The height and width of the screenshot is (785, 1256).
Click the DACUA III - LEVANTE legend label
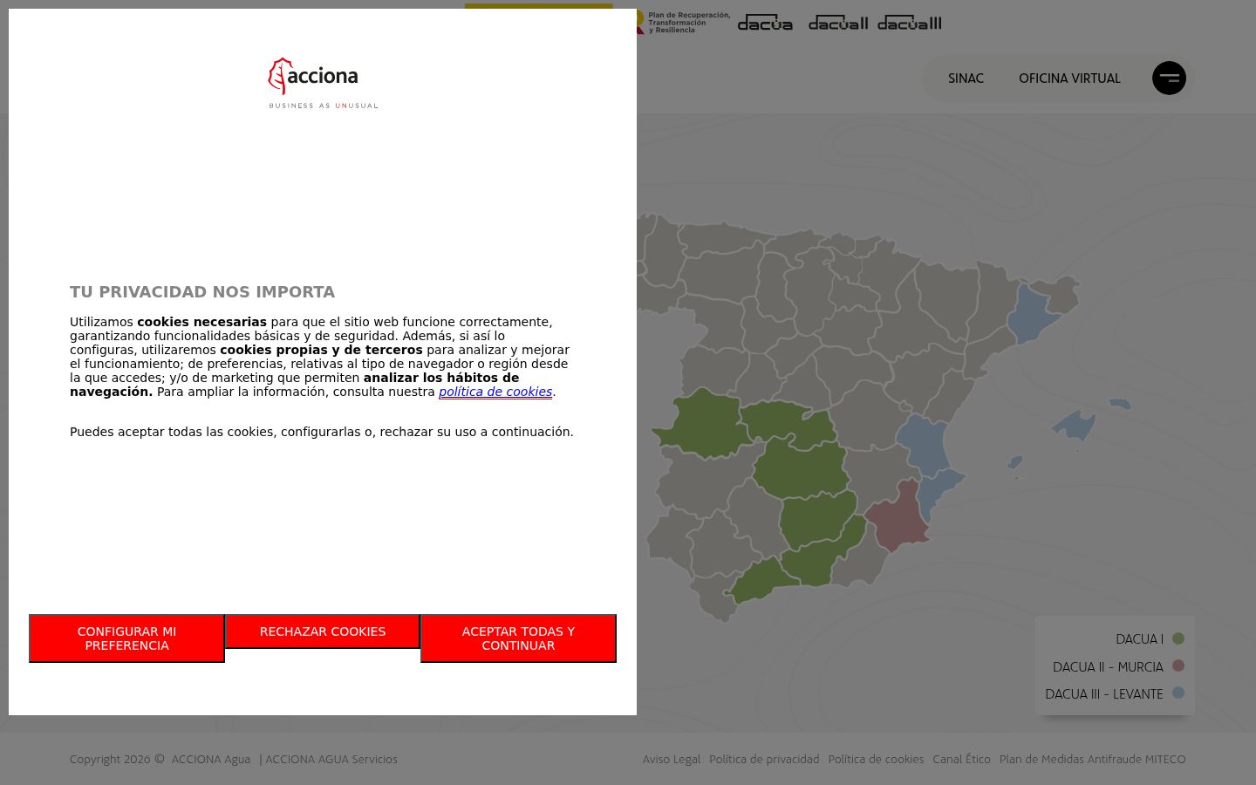(1104, 694)
